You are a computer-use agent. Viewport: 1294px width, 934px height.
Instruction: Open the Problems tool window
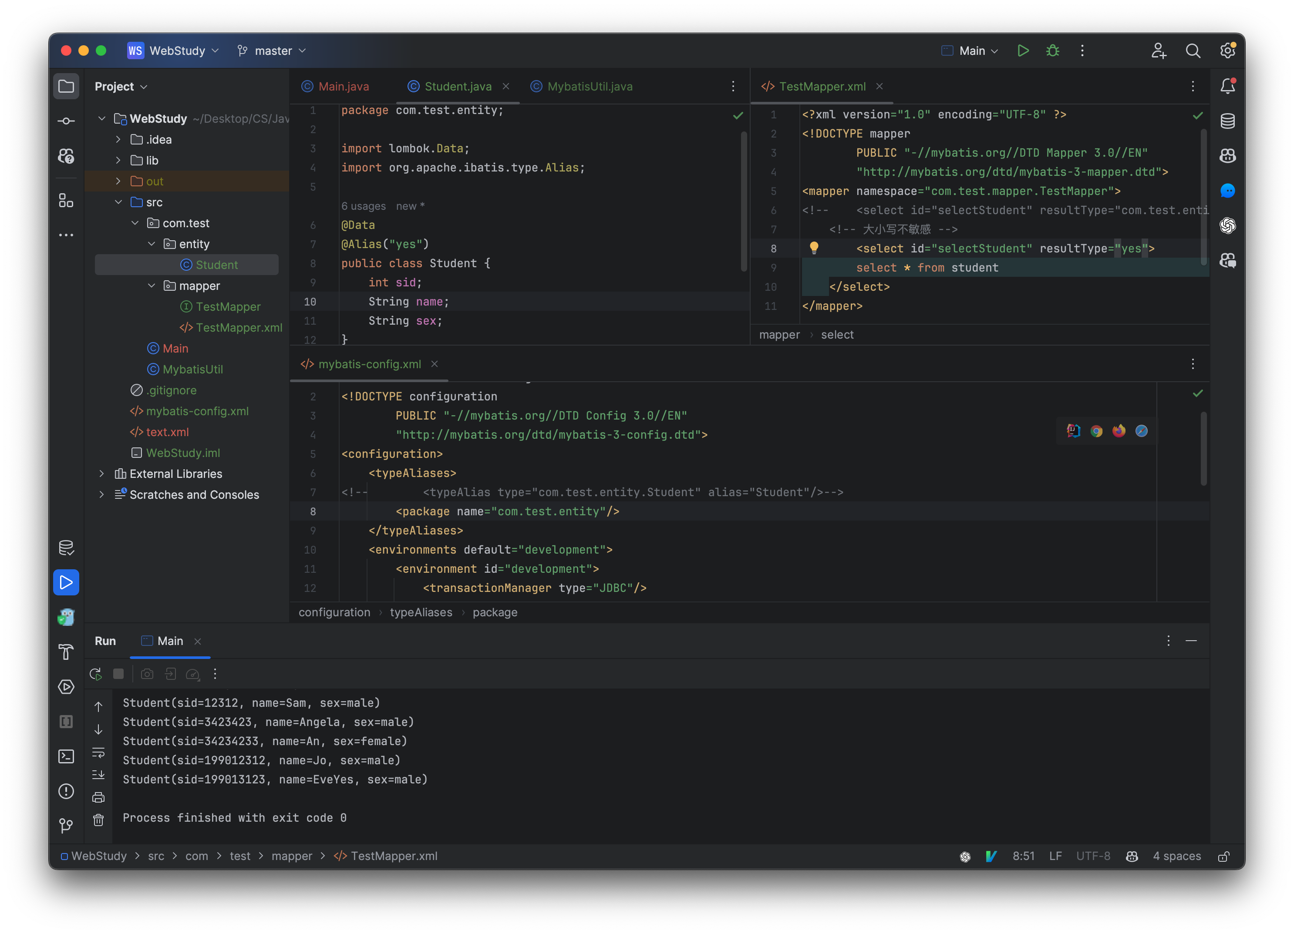[66, 791]
